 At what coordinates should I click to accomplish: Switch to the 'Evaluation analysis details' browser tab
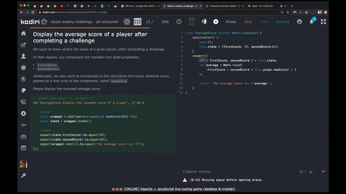pyautogui.click(x=225, y=6)
